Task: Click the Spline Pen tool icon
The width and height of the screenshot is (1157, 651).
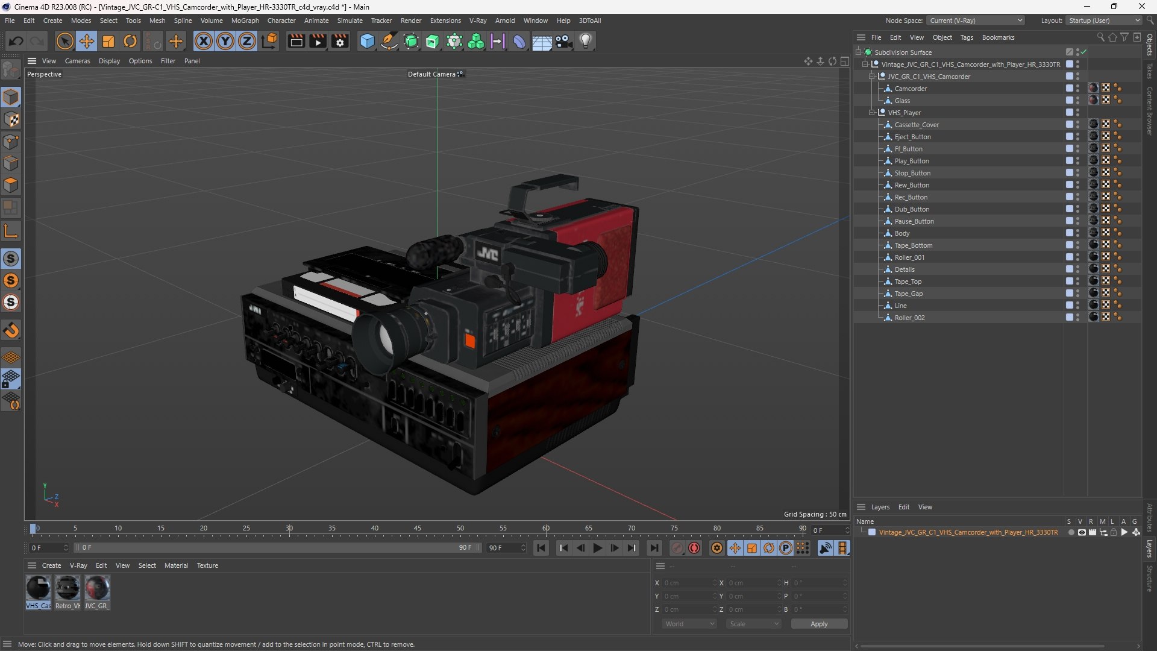Action: point(389,41)
